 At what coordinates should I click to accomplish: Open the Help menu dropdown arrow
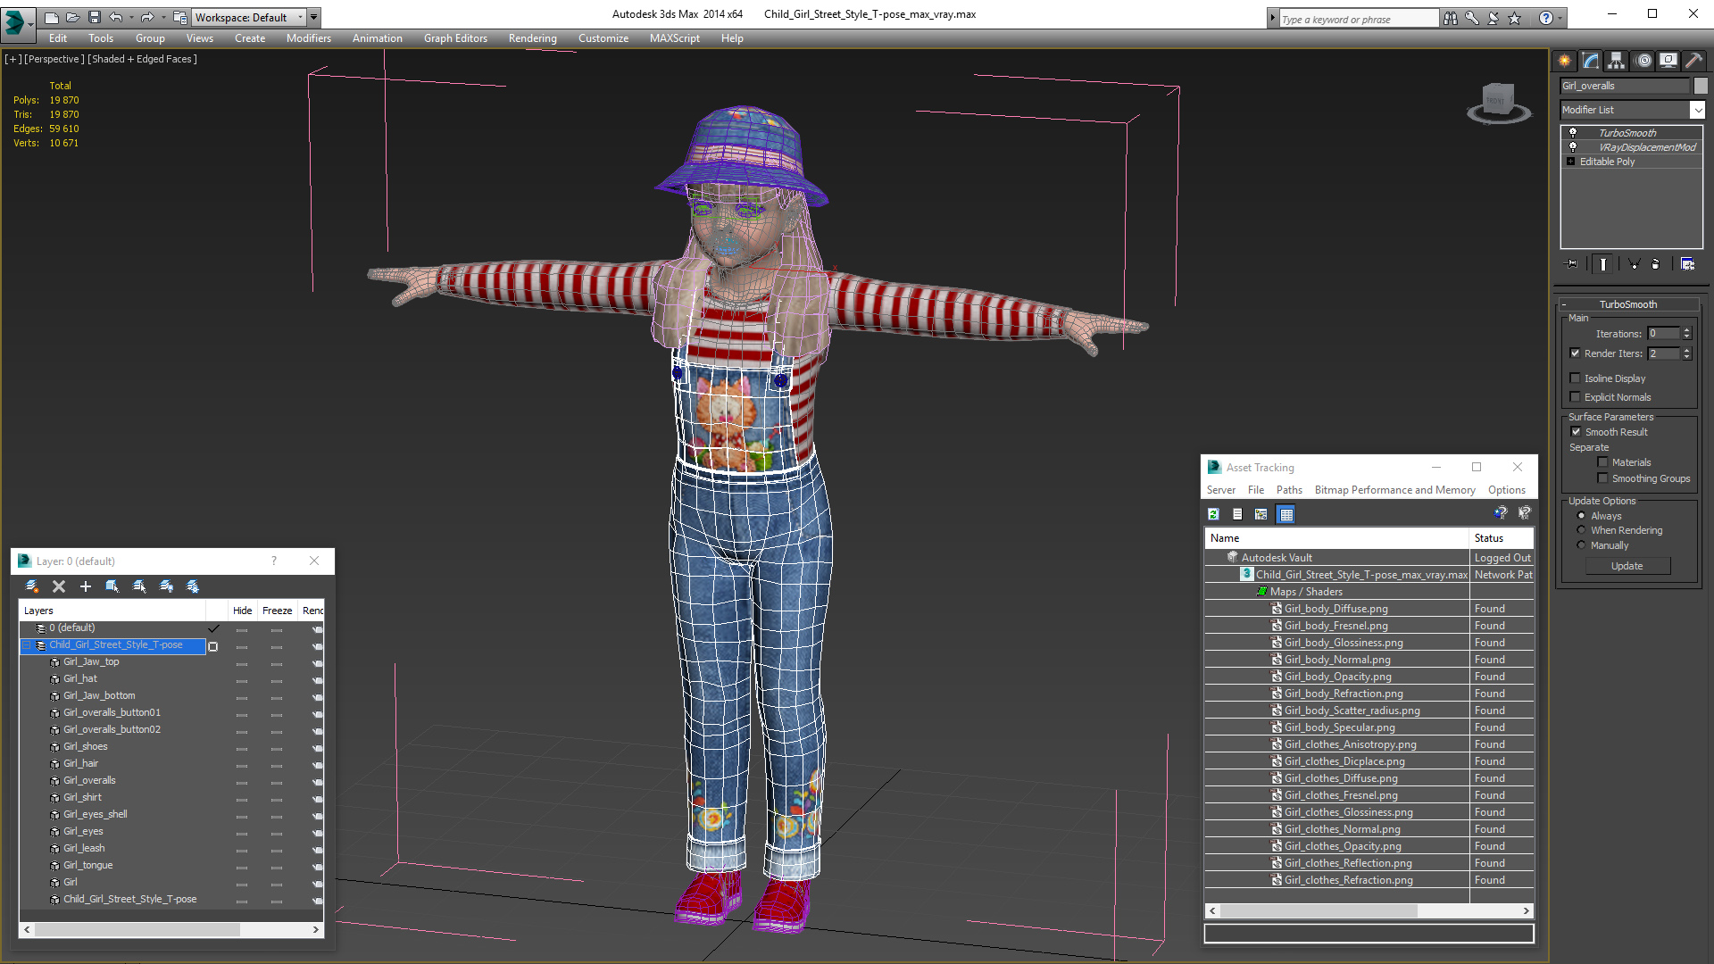[1560, 18]
